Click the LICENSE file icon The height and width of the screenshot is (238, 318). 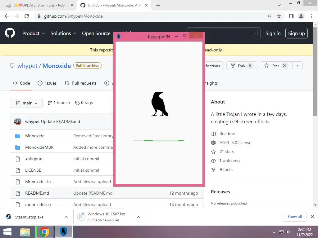(x=18, y=170)
